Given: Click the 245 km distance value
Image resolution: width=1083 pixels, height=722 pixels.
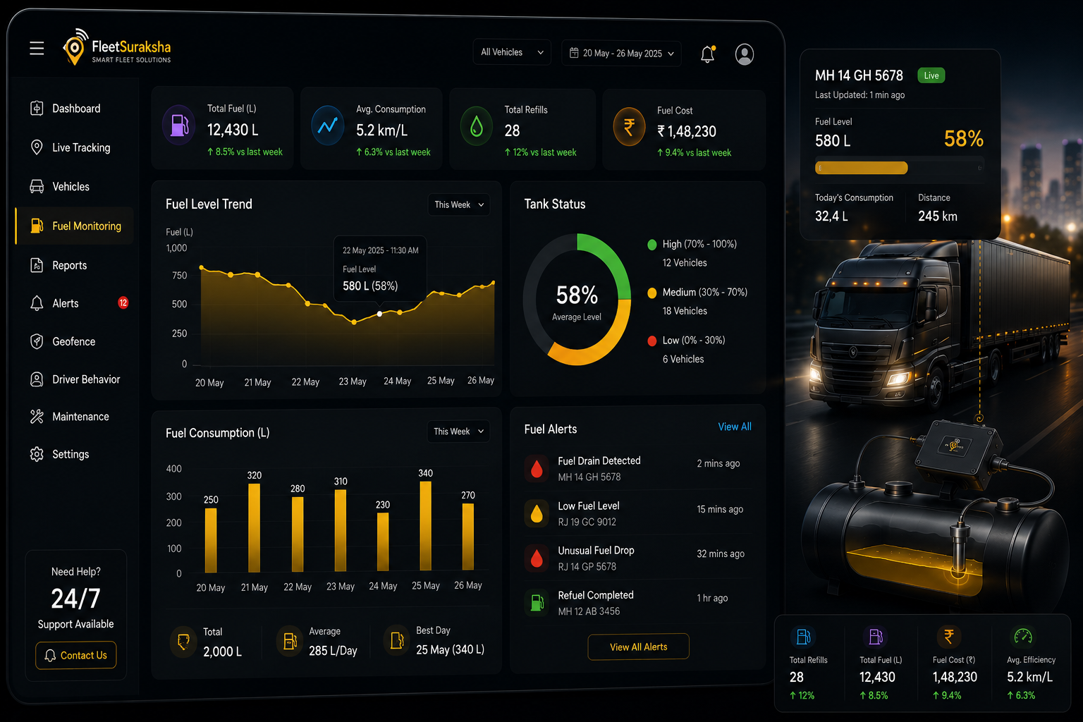Looking at the screenshot, I should pyautogui.click(x=938, y=216).
